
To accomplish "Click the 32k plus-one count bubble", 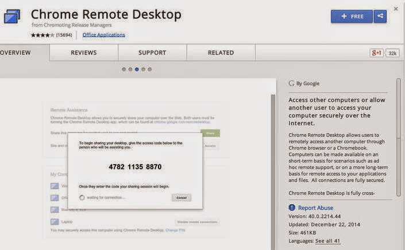I will point(392,53).
